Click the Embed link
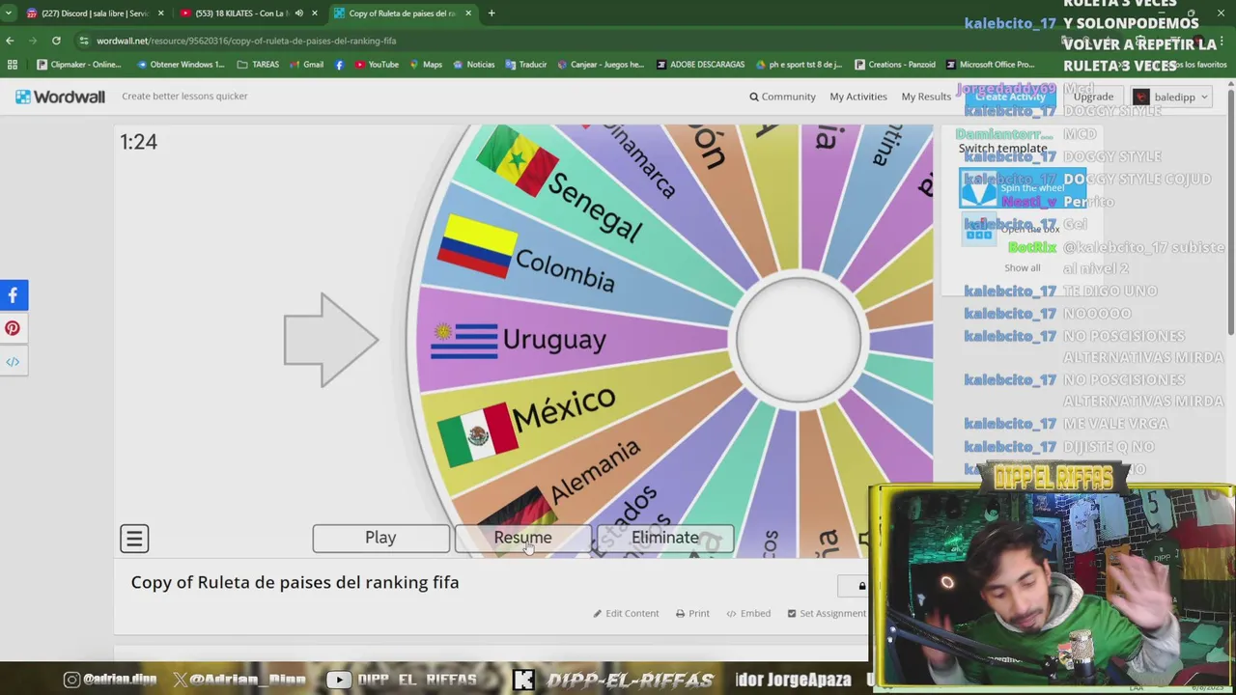 click(x=748, y=613)
